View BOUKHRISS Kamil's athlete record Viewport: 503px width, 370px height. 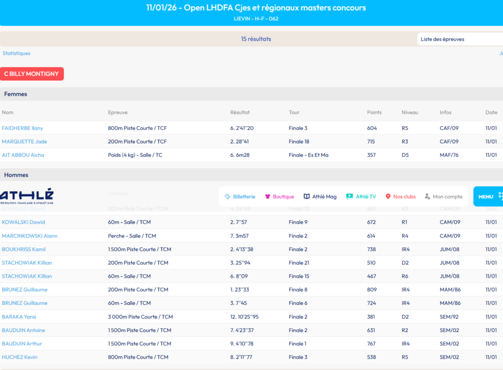[x=24, y=249]
